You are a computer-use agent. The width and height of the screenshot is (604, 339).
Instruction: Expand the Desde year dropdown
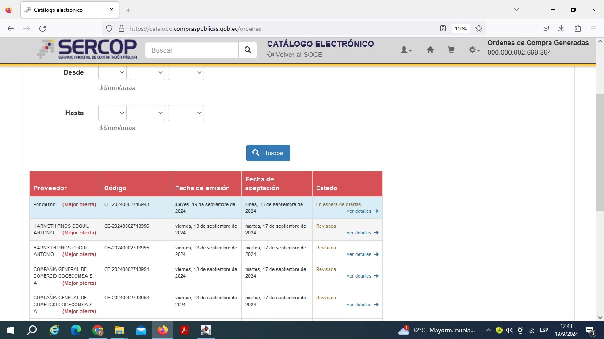[x=186, y=72]
